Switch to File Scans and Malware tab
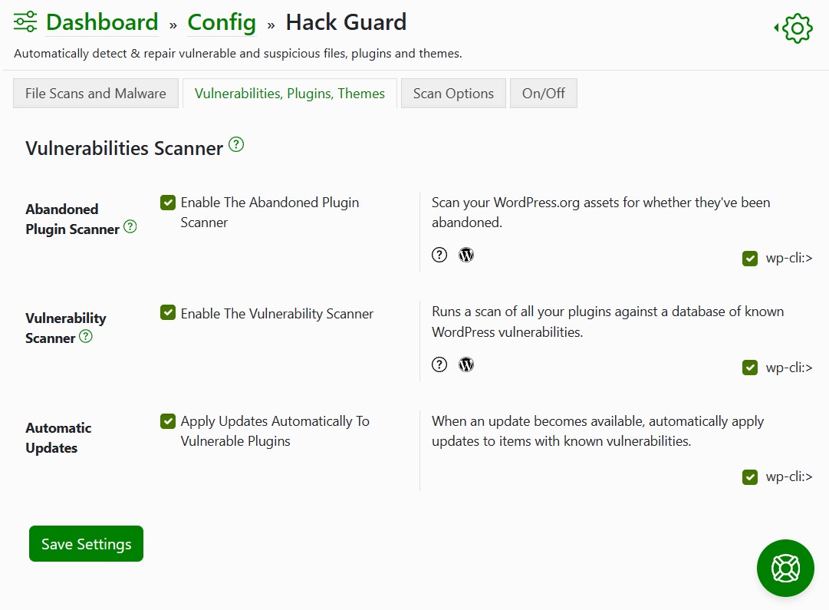Screen dimensions: 829x610 click(x=96, y=94)
